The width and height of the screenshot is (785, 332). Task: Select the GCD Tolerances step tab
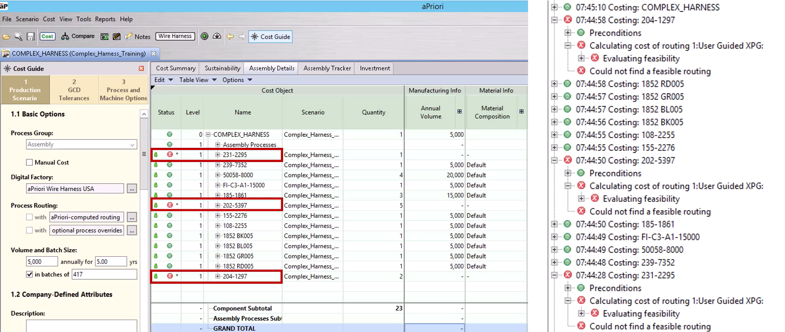pyautogui.click(x=74, y=90)
